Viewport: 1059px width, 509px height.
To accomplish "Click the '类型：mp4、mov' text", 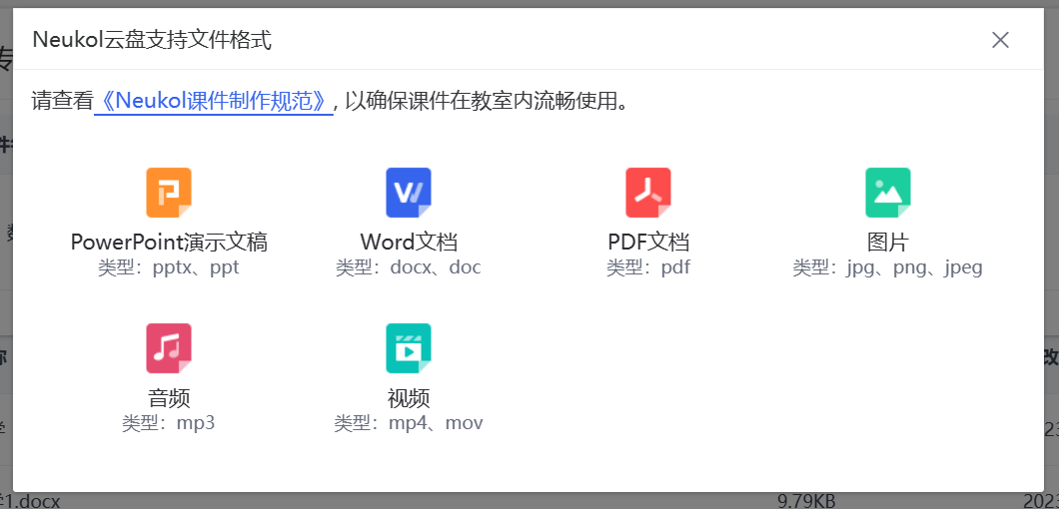I will [409, 424].
